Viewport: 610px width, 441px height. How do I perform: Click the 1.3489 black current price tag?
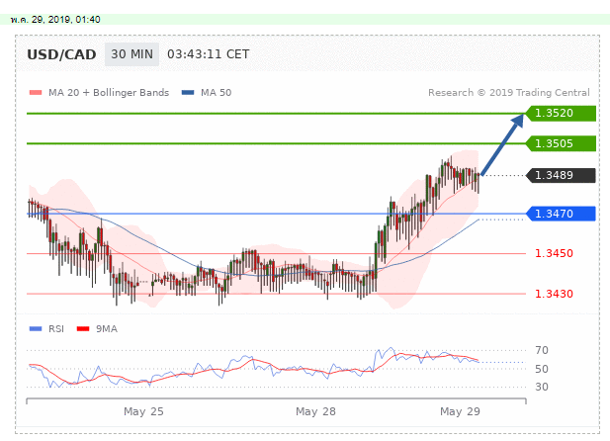561,175
